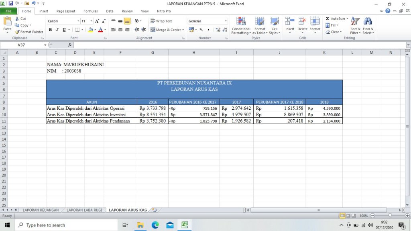Screen dimensions: 411x231
Task: Click the Format as Table icon
Action: (260, 25)
